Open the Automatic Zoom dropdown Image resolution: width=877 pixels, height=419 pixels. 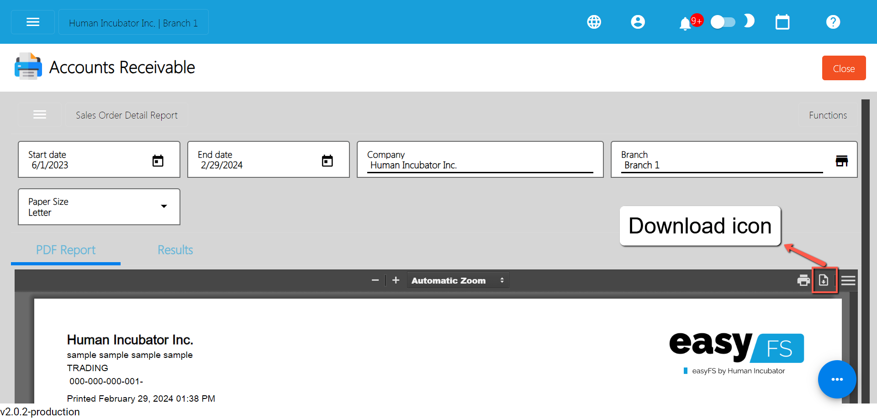coord(458,280)
